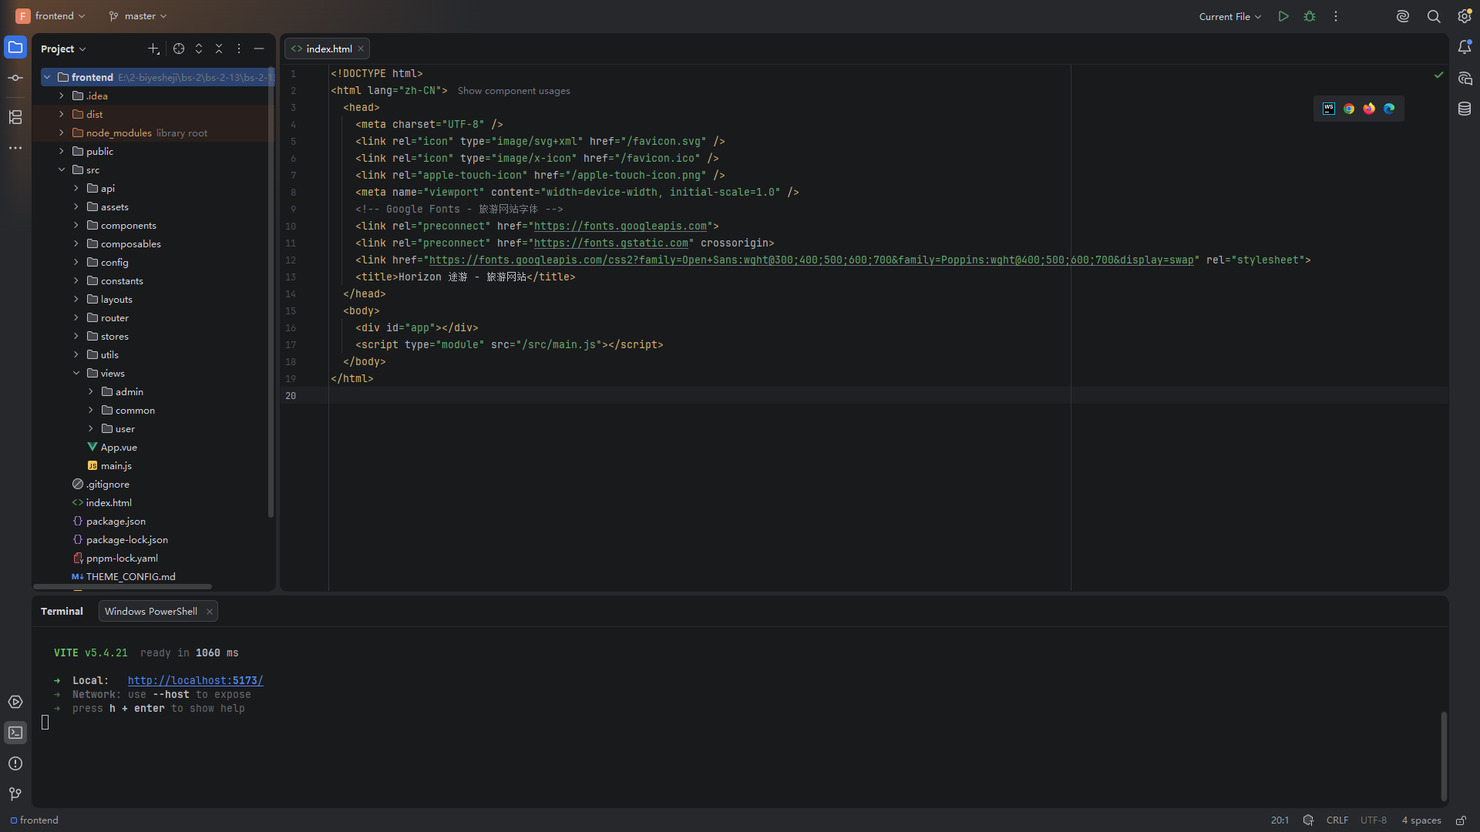Click the CRLF line separator in status bar
Screen dimensions: 1480x832
[1337, 820]
